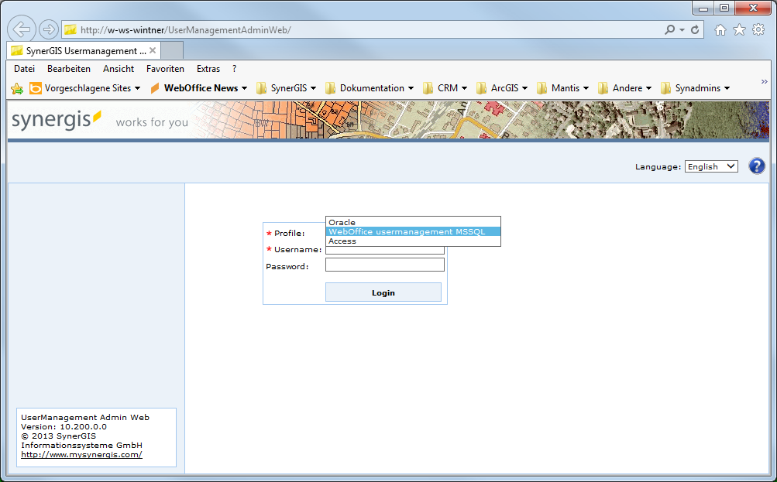Open the Extras menu
Viewport: 777px width, 482px height.
point(208,68)
